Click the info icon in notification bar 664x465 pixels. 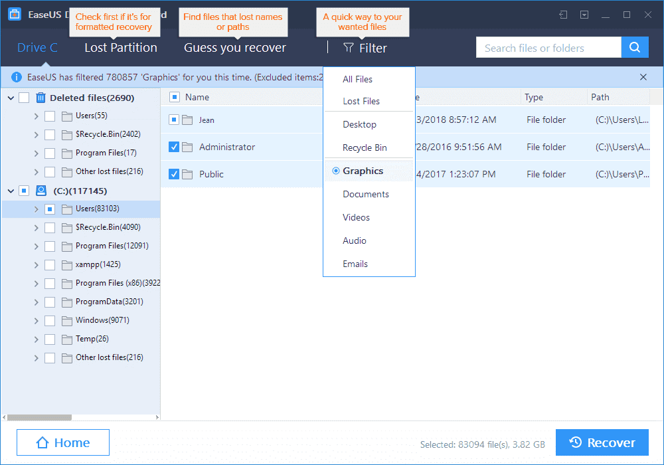[x=16, y=77]
